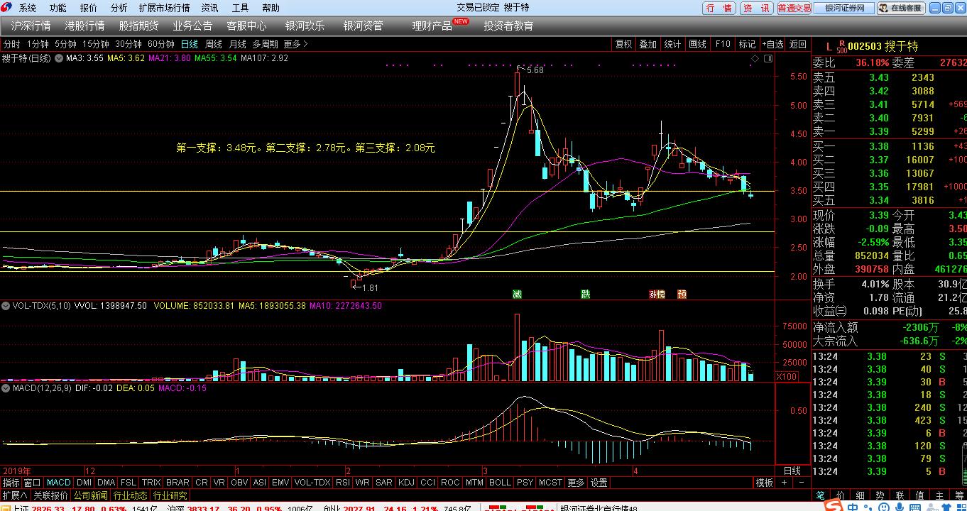This screenshot has width=967, height=511.
Task: Open the 系统 menu
Action: [x=27, y=8]
